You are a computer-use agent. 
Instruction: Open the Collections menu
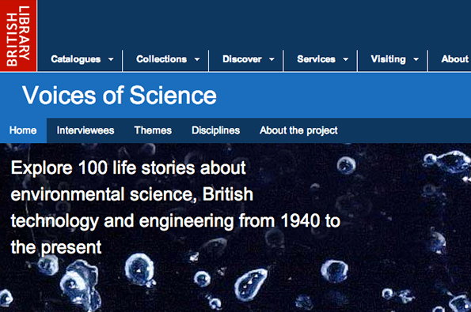(161, 59)
